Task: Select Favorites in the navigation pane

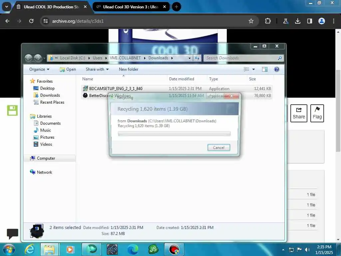Action: (45, 81)
